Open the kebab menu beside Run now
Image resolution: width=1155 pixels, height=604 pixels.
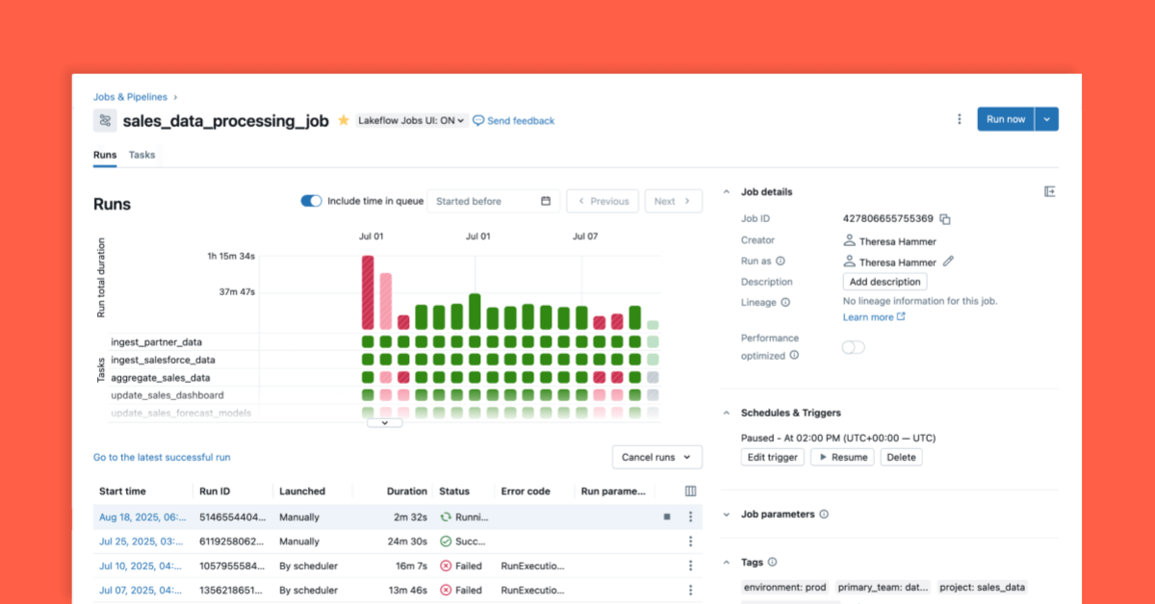pyautogui.click(x=959, y=119)
